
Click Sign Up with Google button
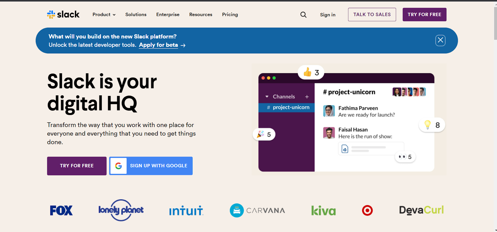(151, 166)
